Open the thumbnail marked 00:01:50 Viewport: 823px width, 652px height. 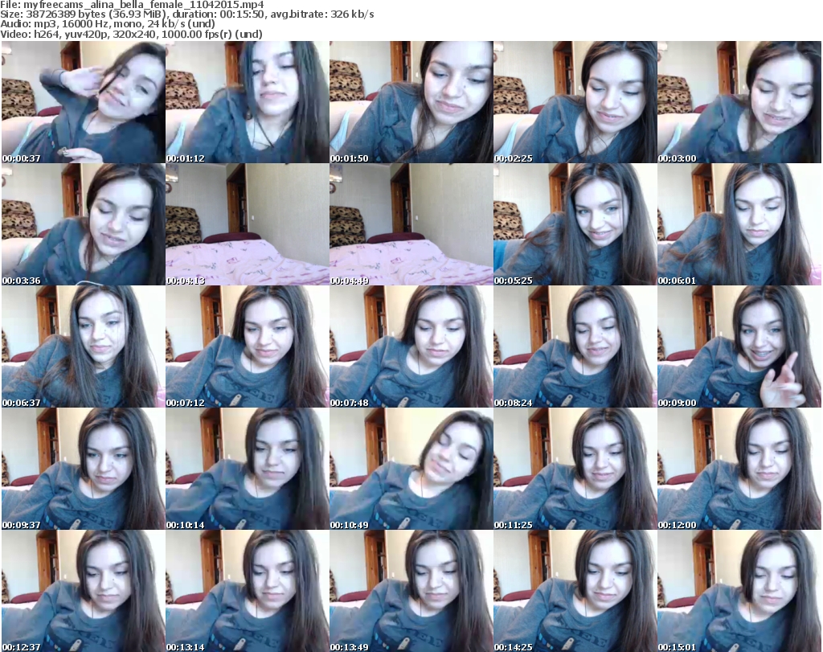coord(411,102)
